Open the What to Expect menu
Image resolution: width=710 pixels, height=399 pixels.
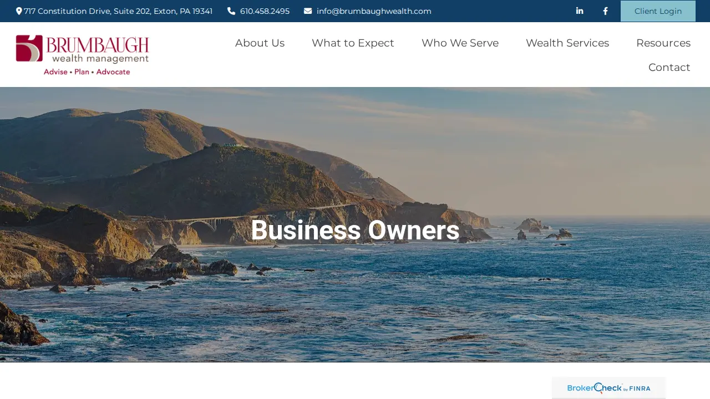[353, 43]
